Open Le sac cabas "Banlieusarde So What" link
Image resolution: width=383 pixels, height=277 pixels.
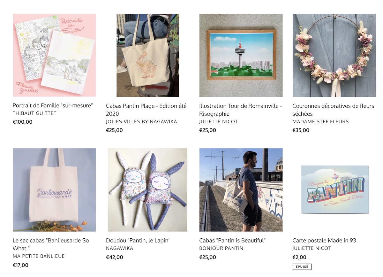[x=51, y=244]
